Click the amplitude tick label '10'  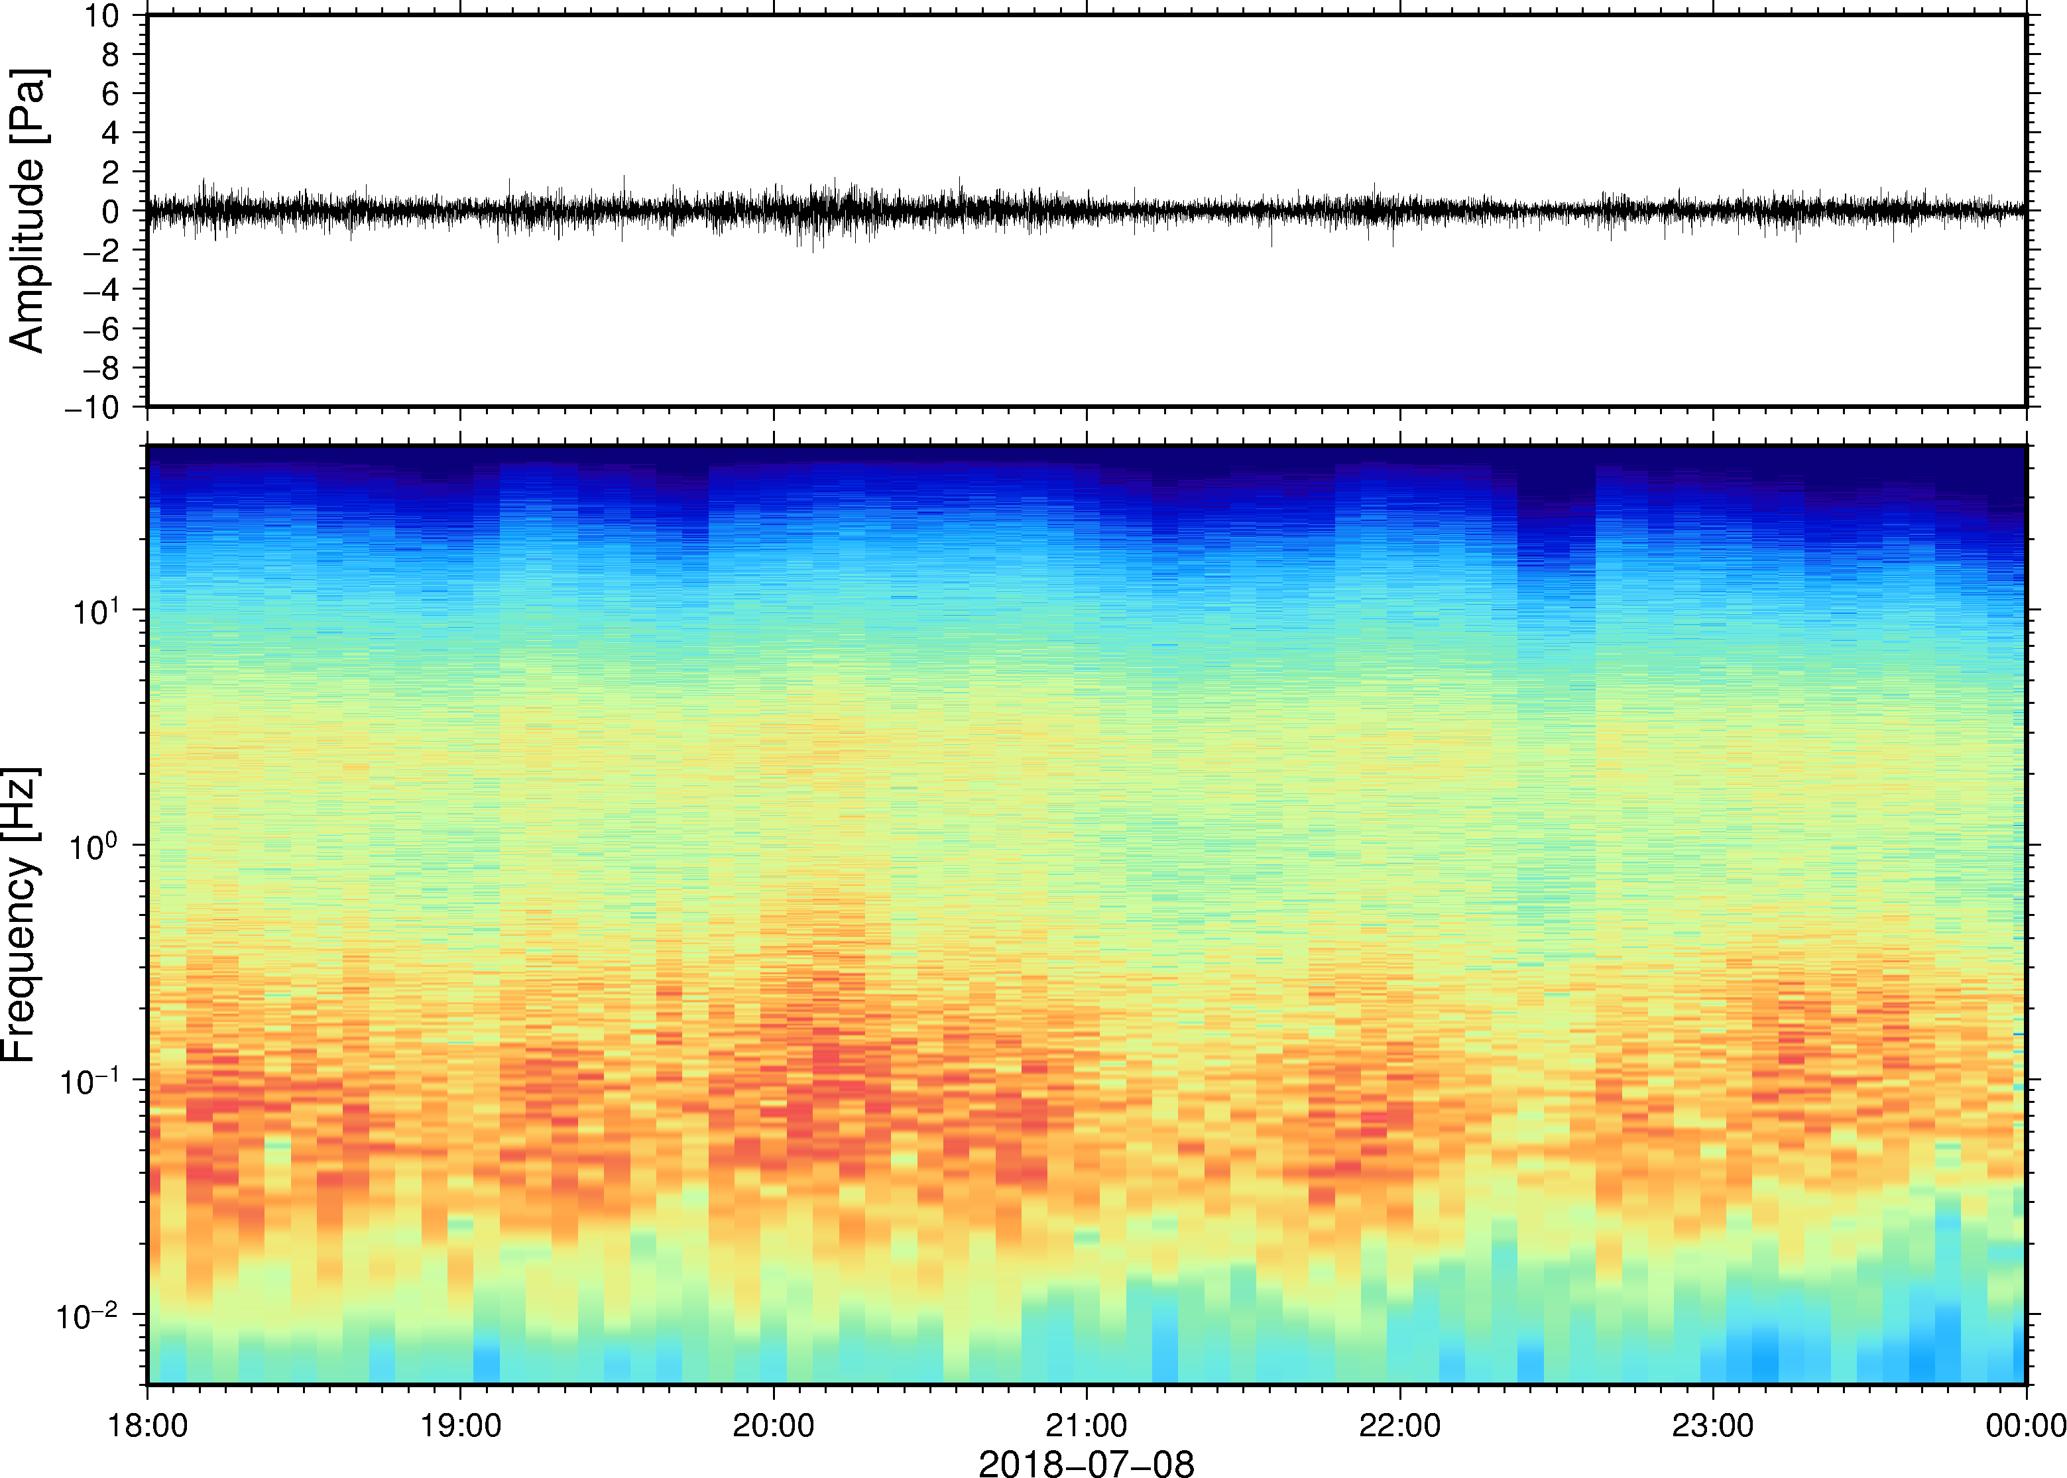pyautogui.click(x=103, y=15)
